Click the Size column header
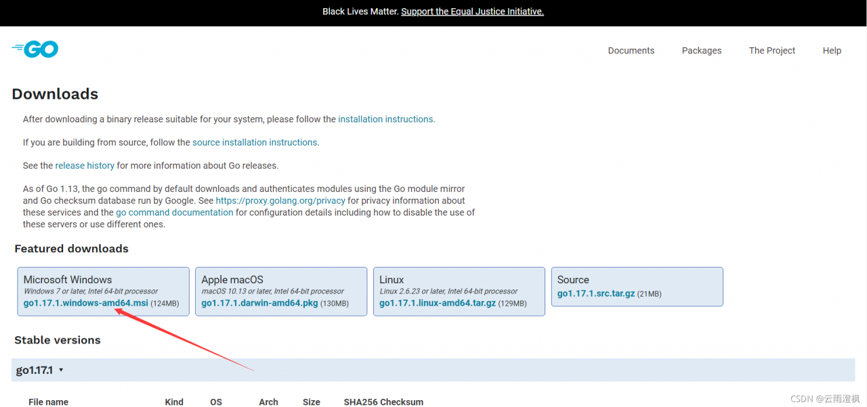The width and height of the screenshot is (867, 407). (x=312, y=402)
